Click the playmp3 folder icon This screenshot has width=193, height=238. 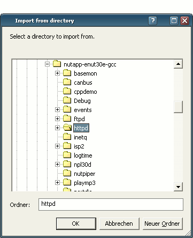click(67, 182)
